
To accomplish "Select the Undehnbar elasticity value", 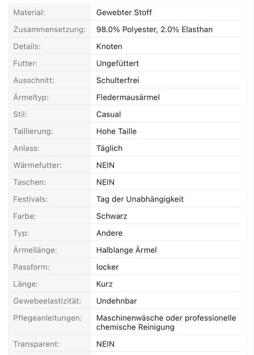I will point(117,301).
